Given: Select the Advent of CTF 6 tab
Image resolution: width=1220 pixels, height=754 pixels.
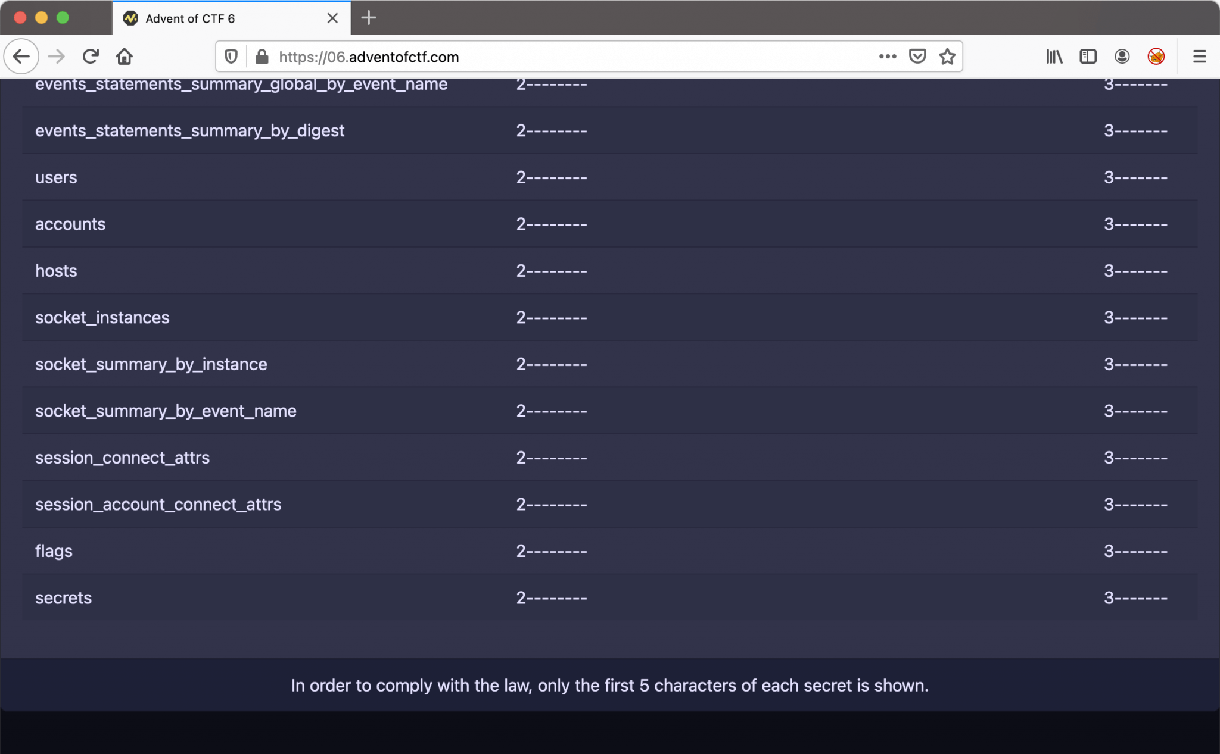Looking at the screenshot, I should tap(232, 18).
